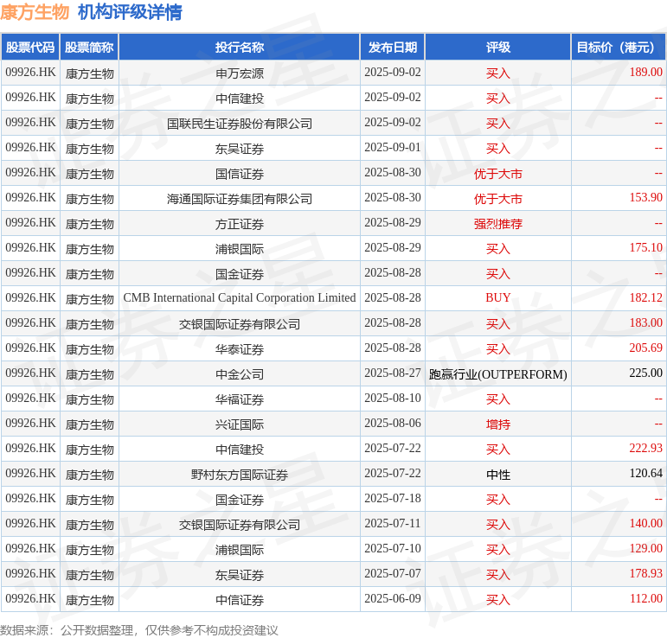
Task: Click the 跑赢行业(OUTPERFORM) rating
Action: [x=498, y=374]
